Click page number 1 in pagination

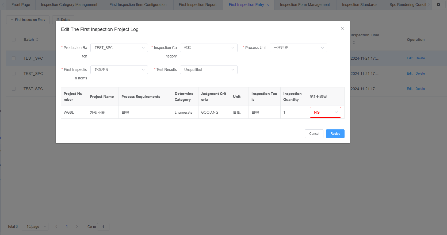pos(67,226)
